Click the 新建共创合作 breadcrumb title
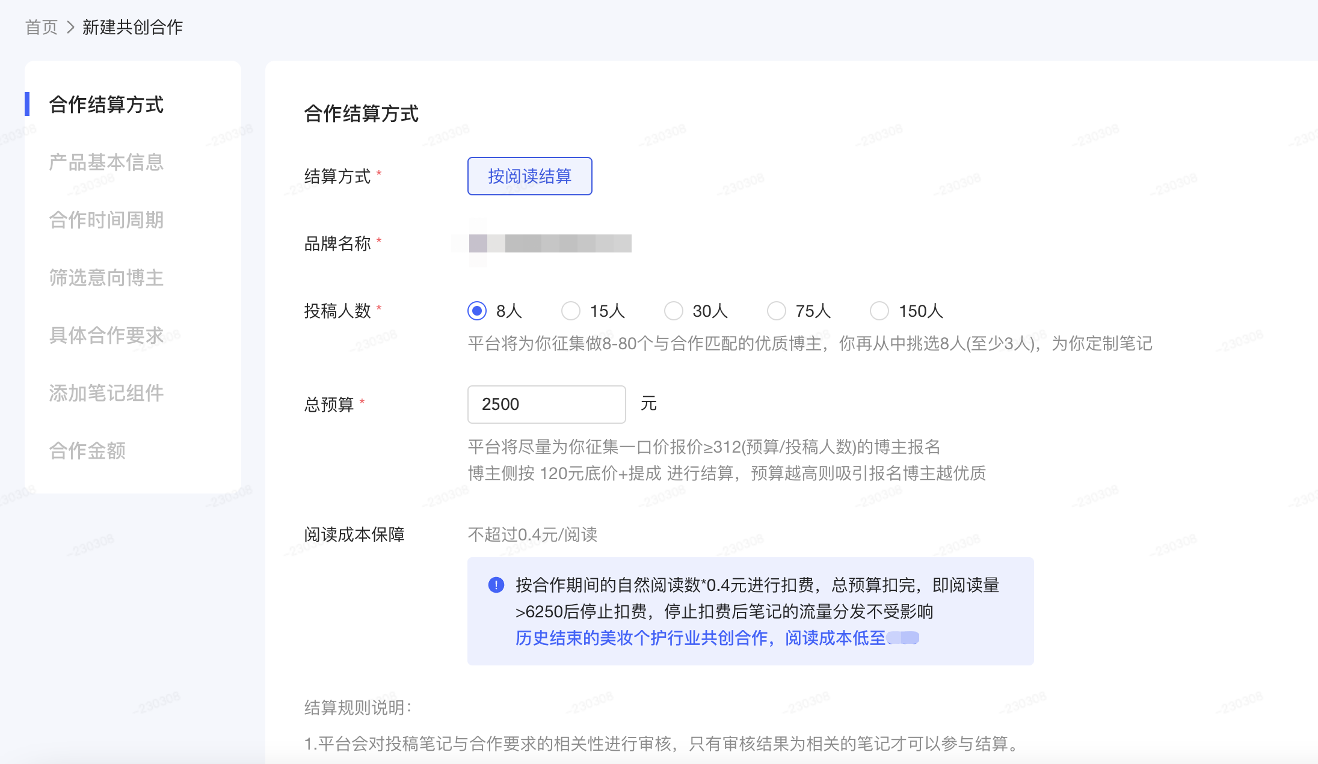 [132, 27]
